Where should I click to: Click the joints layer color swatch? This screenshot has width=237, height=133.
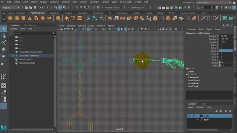point(201,116)
